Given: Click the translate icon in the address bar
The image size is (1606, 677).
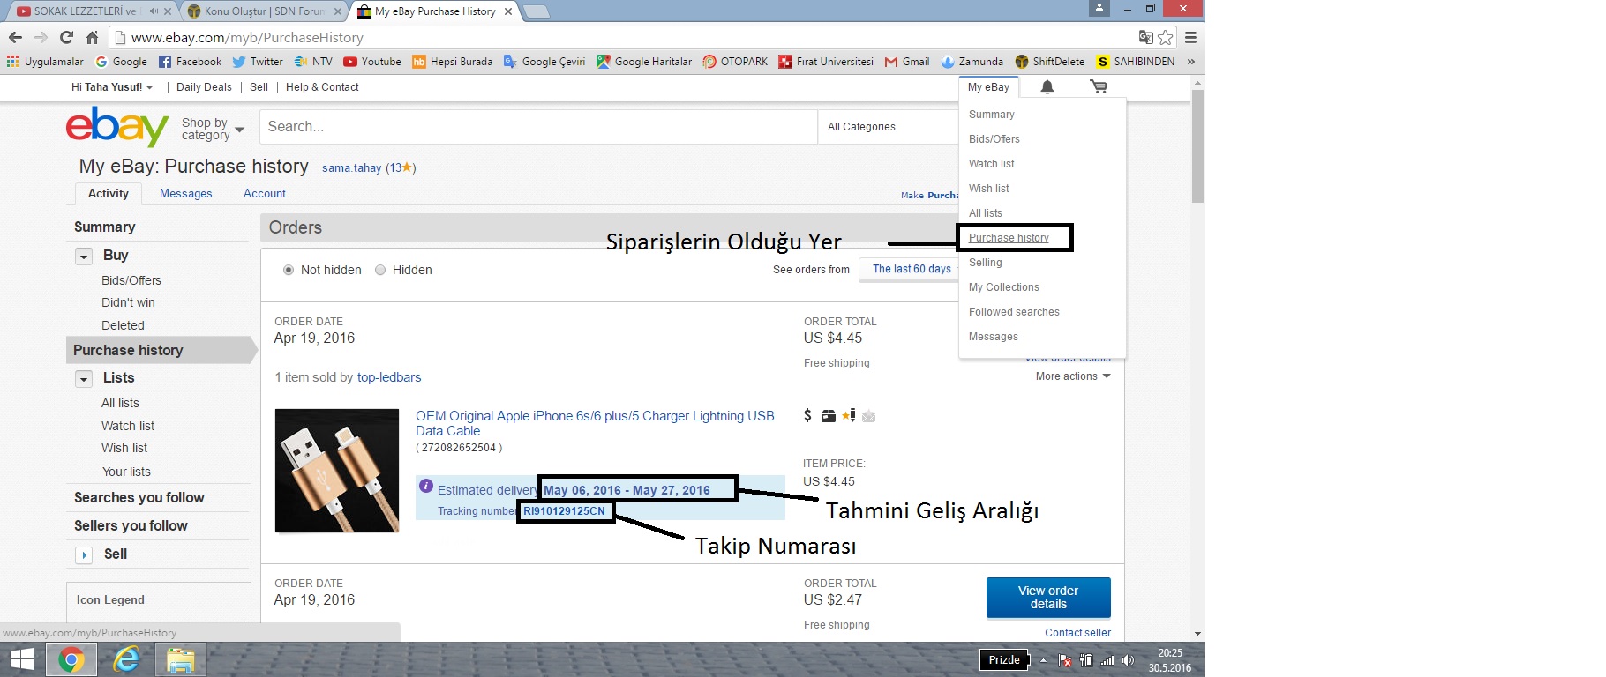Looking at the screenshot, I should coord(1145,37).
